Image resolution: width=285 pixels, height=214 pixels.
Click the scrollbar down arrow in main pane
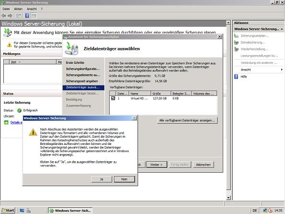pyautogui.click(x=228, y=198)
